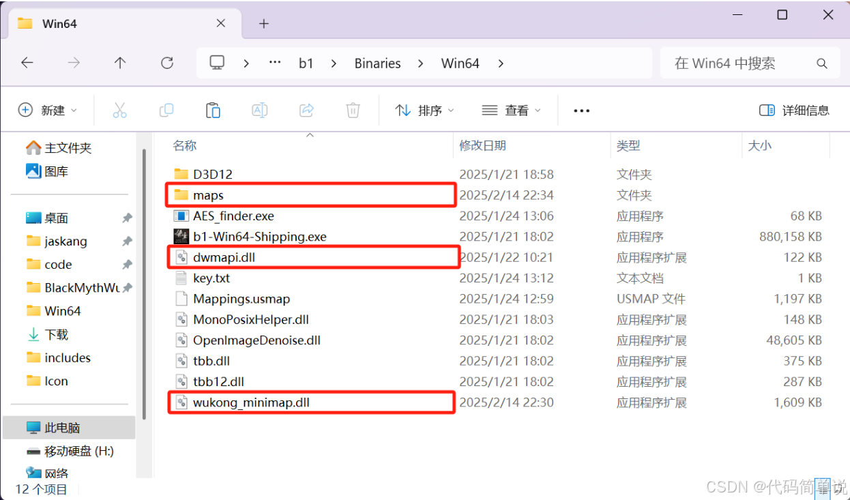The height and width of the screenshot is (500, 850).
Task: Click the sidebar vertical scrollbar
Action: pyautogui.click(x=144, y=283)
